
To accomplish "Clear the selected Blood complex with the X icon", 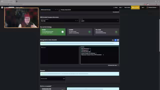I will (76, 20).
